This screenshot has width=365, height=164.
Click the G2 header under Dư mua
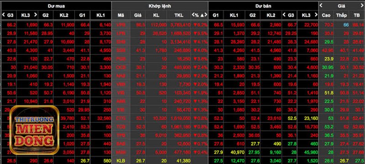coord(46,15)
